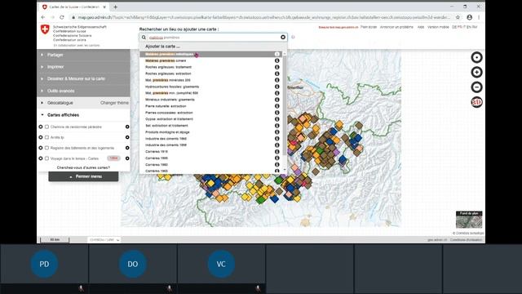
Task: Open the coordinate system dropdown at bottom
Action: (104, 240)
